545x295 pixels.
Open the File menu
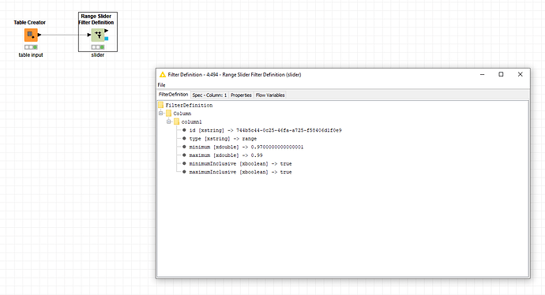[x=162, y=85]
